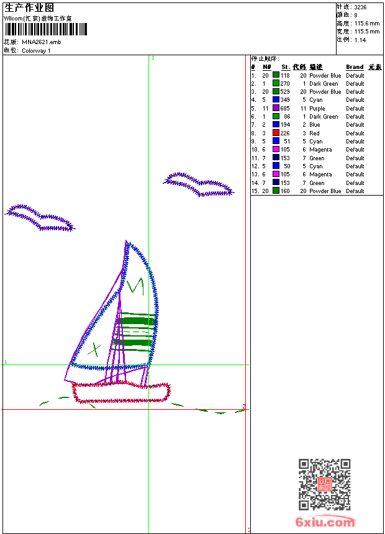Click the barcode under the Wilcom title

46,29
